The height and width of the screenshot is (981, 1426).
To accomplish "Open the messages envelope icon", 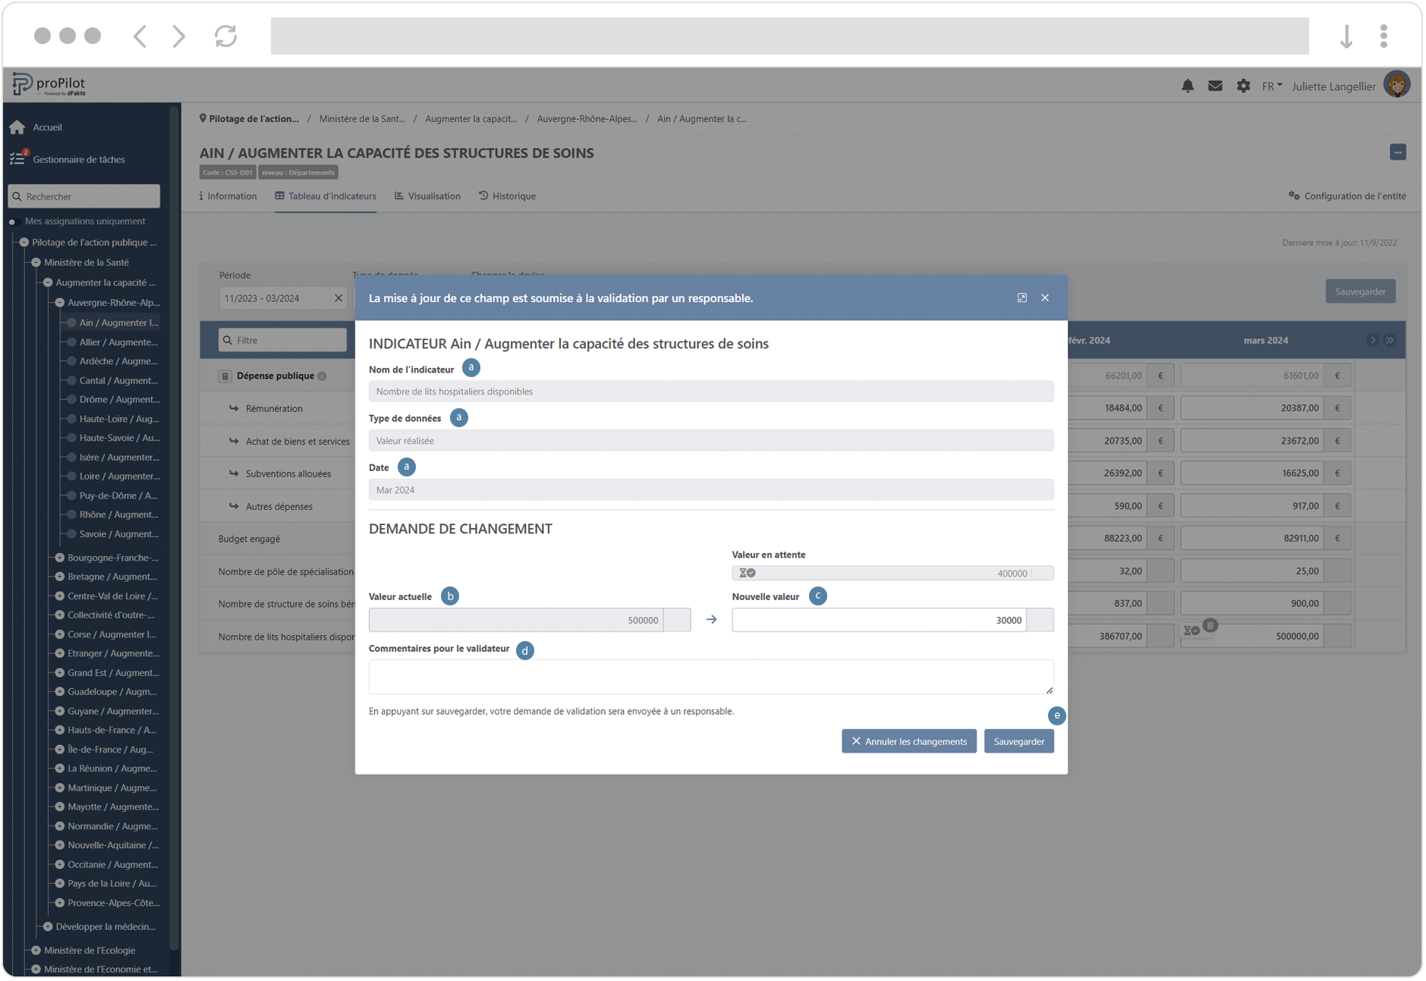I will [x=1215, y=86].
